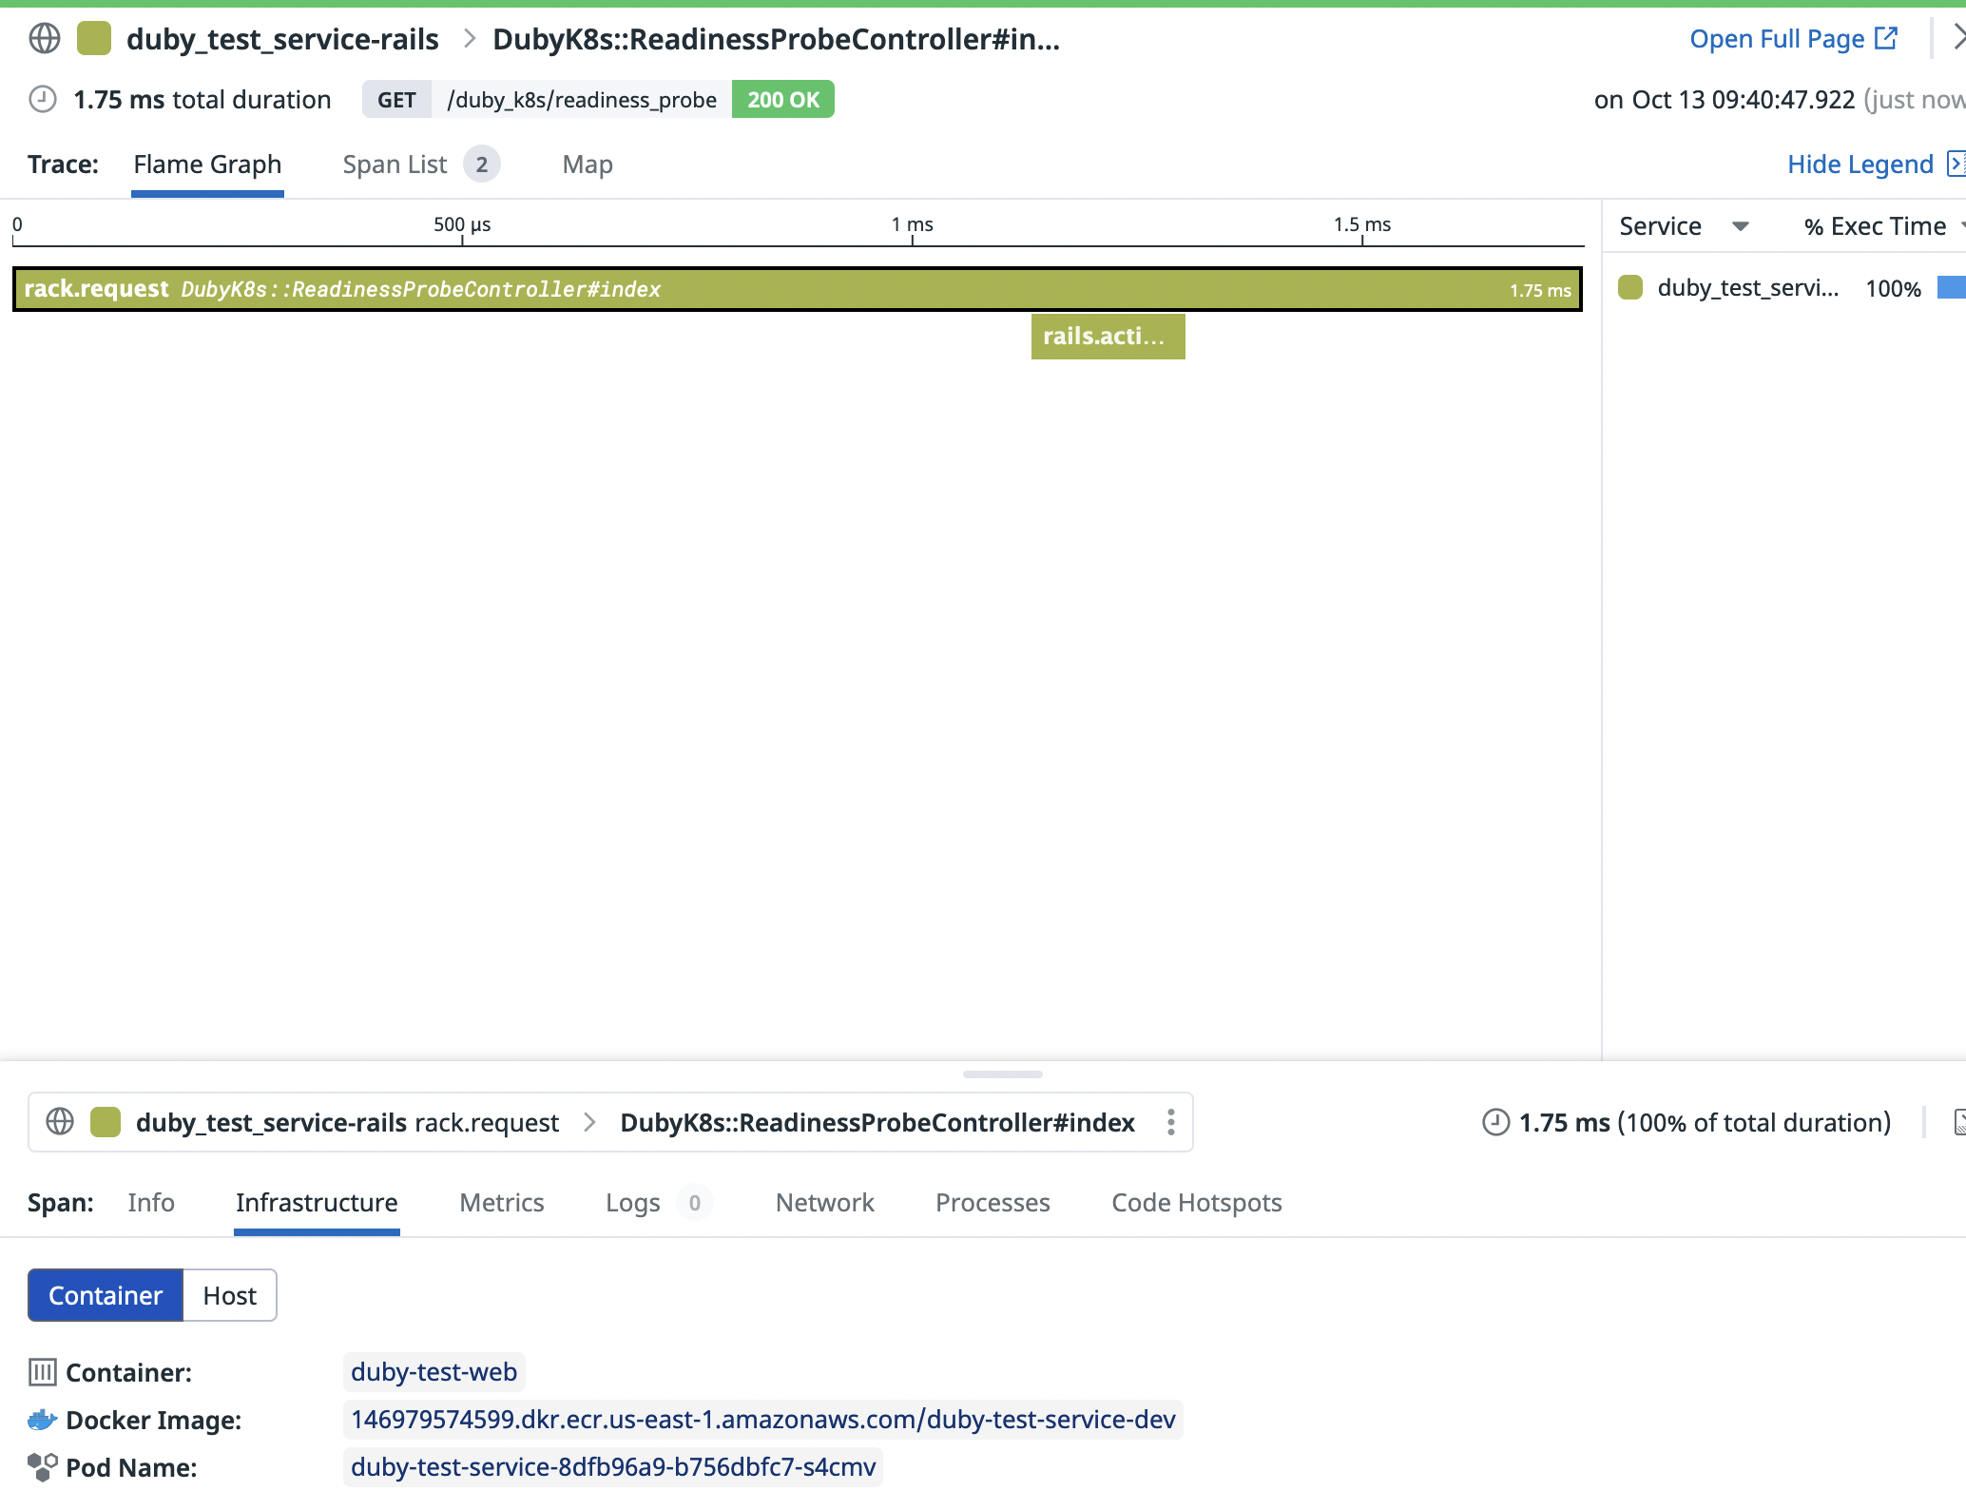Click duby_test_service-rails rack.request in span header
This screenshot has width=1966, height=1510.
click(x=347, y=1122)
